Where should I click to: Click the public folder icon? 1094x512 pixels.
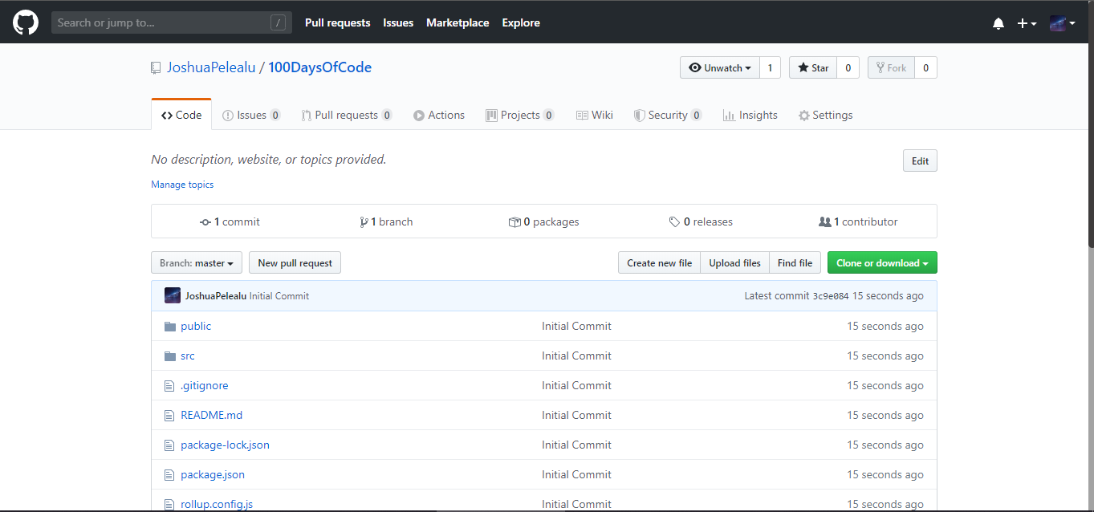tap(169, 327)
